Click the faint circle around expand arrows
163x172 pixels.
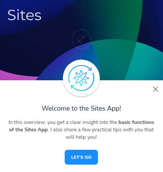click(x=81, y=39)
